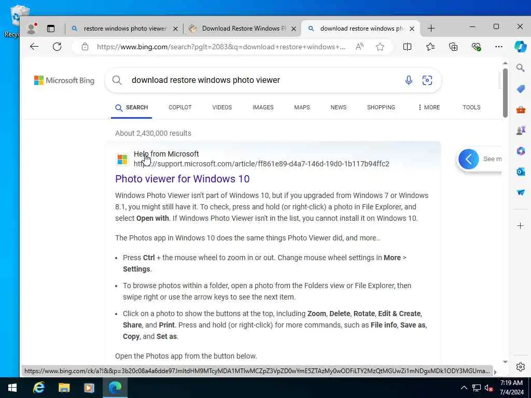
Task: Open Tools briefcase icon in sidebar
Action: click(x=521, y=110)
